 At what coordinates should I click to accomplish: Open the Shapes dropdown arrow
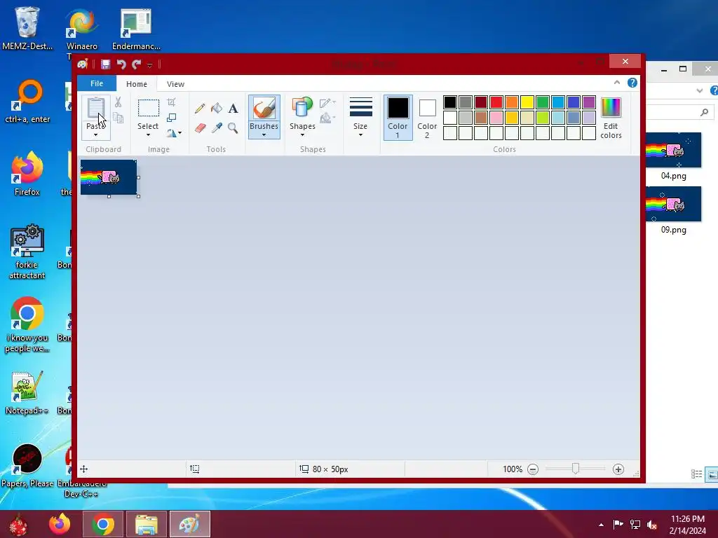[302, 134]
